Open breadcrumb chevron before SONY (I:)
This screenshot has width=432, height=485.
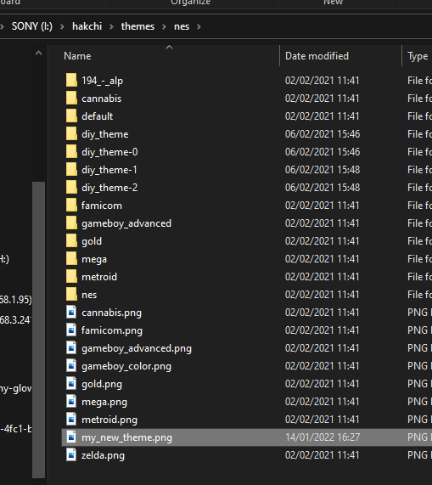[x=2, y=26]
